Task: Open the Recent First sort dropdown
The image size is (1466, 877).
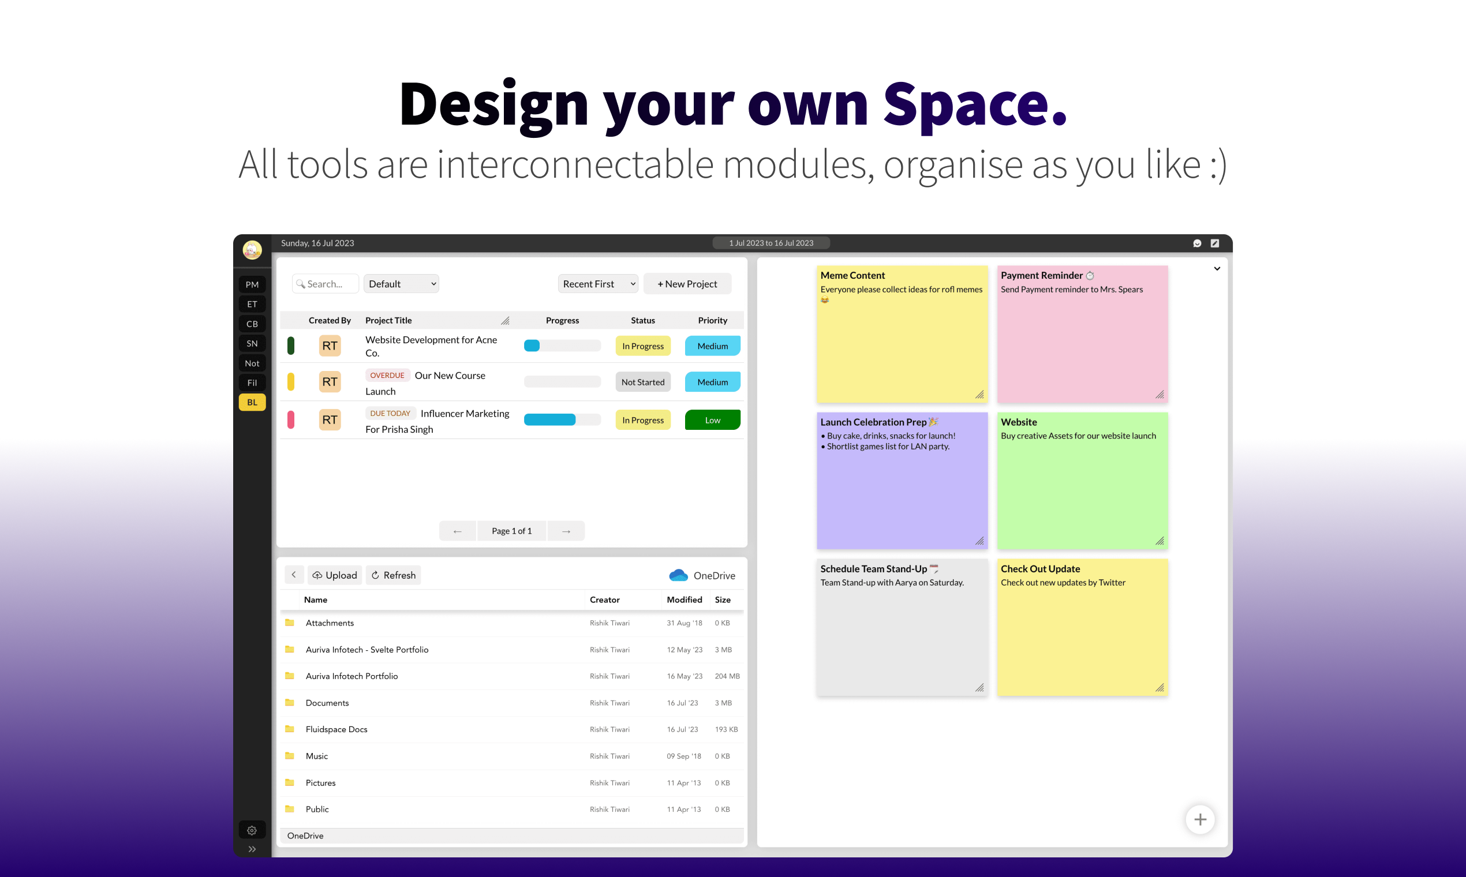Action: click(597, 284)
